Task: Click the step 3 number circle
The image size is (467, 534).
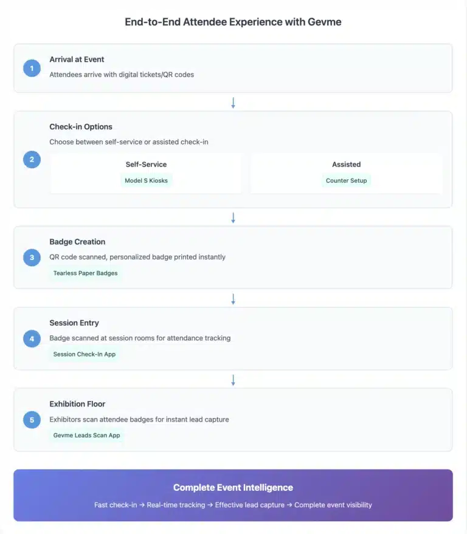Action: point(32,258)
